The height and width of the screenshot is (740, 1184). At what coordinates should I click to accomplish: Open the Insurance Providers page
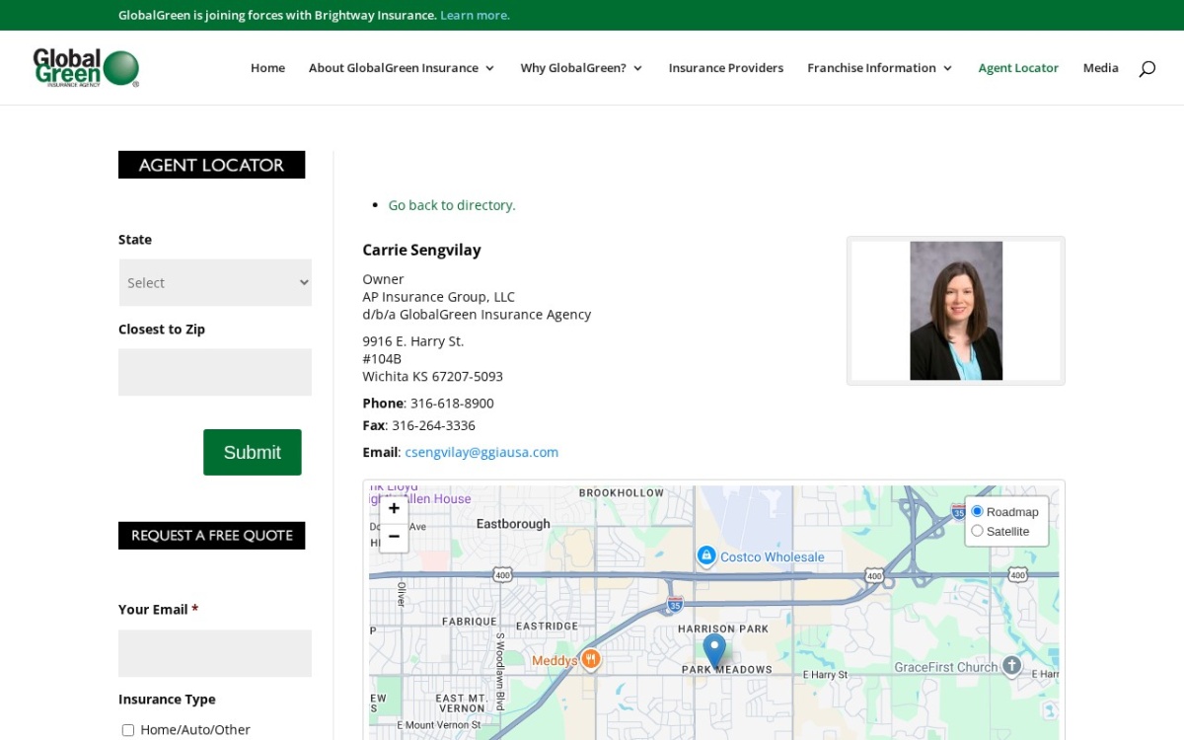click(726, 68)
